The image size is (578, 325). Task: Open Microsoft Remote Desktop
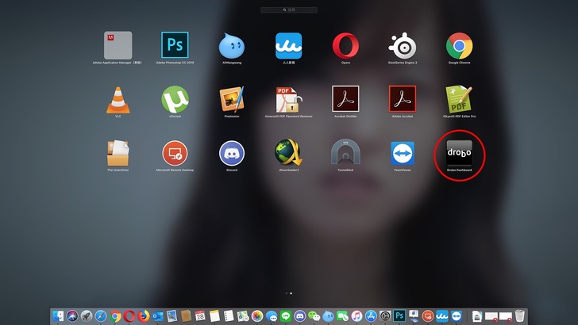175,153
